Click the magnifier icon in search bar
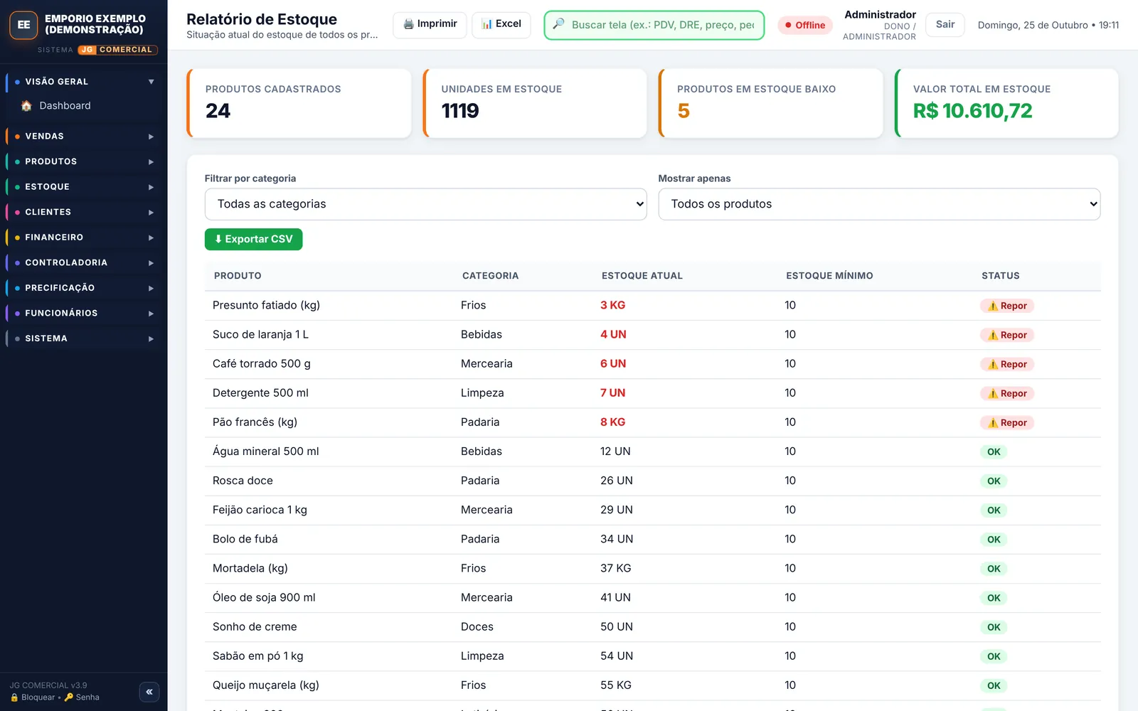The height and width of the screenshot is (711, 1138). pyautogui.click(x=559, y=24)
